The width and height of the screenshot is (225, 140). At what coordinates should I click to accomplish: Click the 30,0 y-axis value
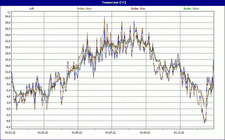pyautogui.click(x=8, y=16)
